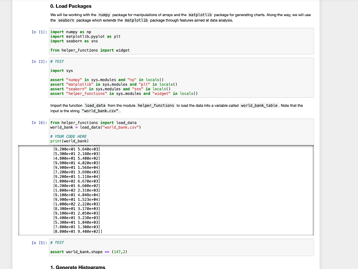Screen dimensions: 358x269
Task: Click the '1. Generate Histograms' heading
Action: click(x=78, y=267)
